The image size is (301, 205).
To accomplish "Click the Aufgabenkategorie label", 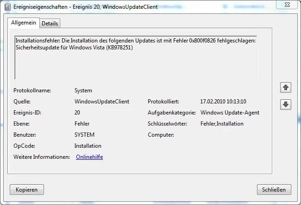I will 172,113.
